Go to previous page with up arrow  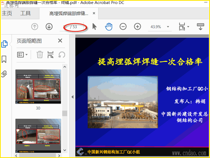[35, 27]
